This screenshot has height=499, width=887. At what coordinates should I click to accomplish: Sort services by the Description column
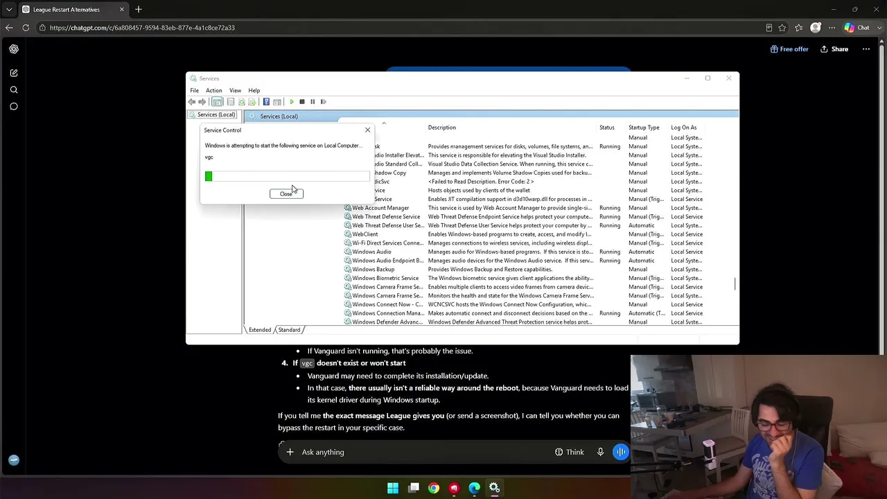tap(442, 128)
